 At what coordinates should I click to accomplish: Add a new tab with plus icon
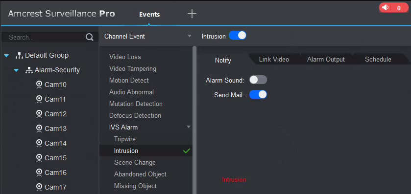[192, 14]
